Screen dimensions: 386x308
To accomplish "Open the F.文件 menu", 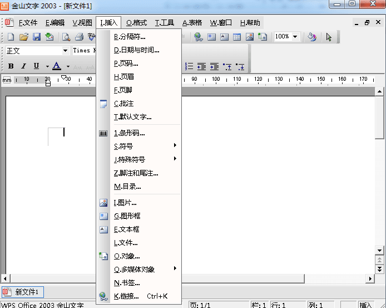I will tap(28, 23).
